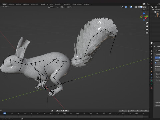This screenshot has width=160, height=120.
Task: Click the red X axis on navigation gizmo
Action: pos(146,18)
